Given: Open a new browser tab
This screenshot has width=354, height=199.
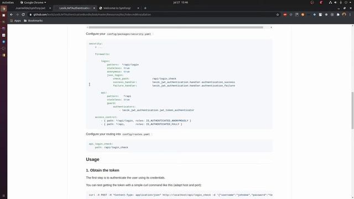Looking at the screenshot, I should pos(145,8).
